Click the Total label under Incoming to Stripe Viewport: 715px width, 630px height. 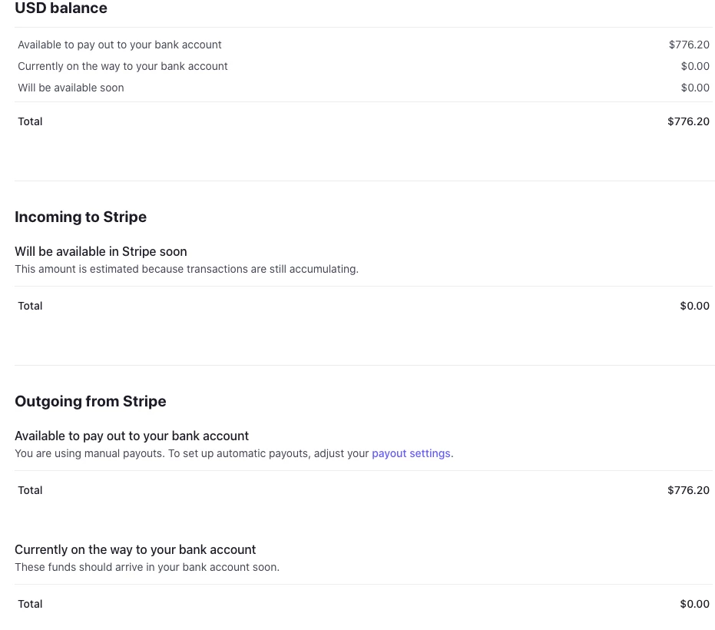pyautogui.click(x=30, y=306)
